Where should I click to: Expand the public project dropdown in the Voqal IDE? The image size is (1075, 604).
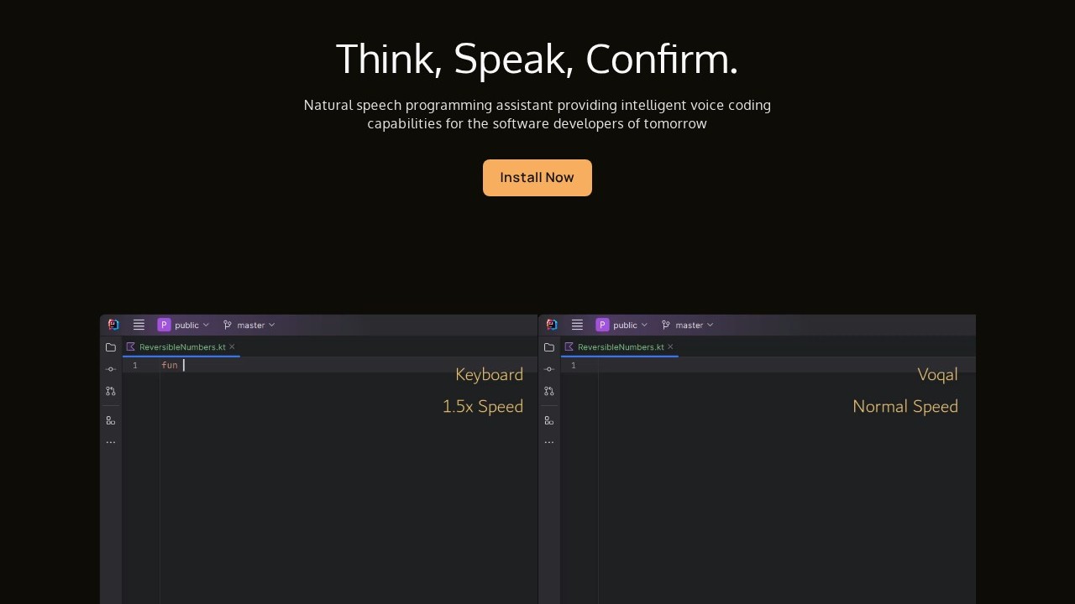pyautogui.click(x=622, y=325)
